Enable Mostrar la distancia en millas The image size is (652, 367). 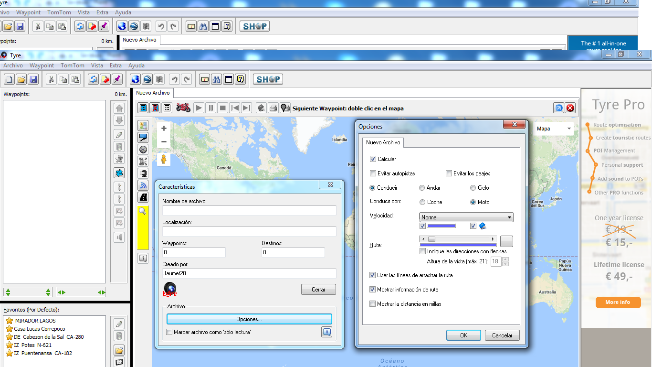(x=373, y=304)
